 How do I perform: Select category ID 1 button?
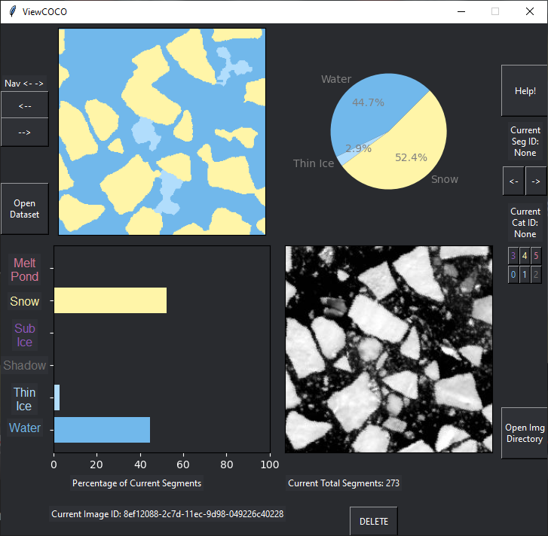coord(524,275)
